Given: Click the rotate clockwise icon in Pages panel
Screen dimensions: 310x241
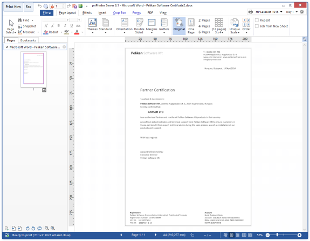Looking at the screenshot, I should tap(27, 229).
